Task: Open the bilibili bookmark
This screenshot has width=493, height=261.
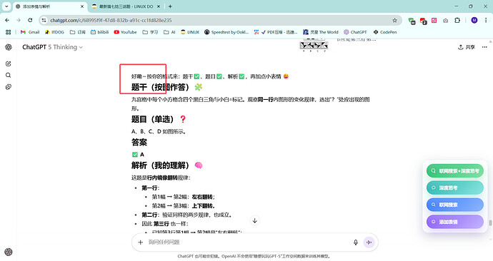Action: pyautogui.click(x=99, y=32)
